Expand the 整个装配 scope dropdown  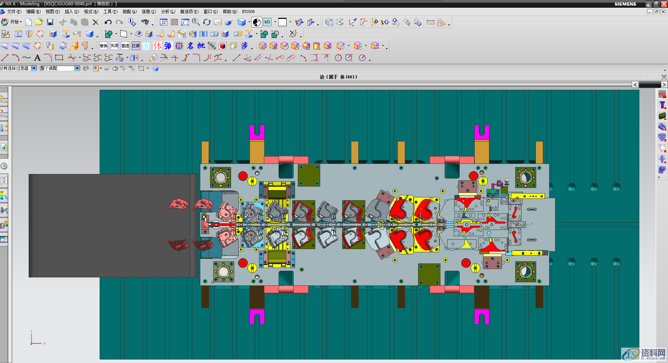(x=77, y=68)
